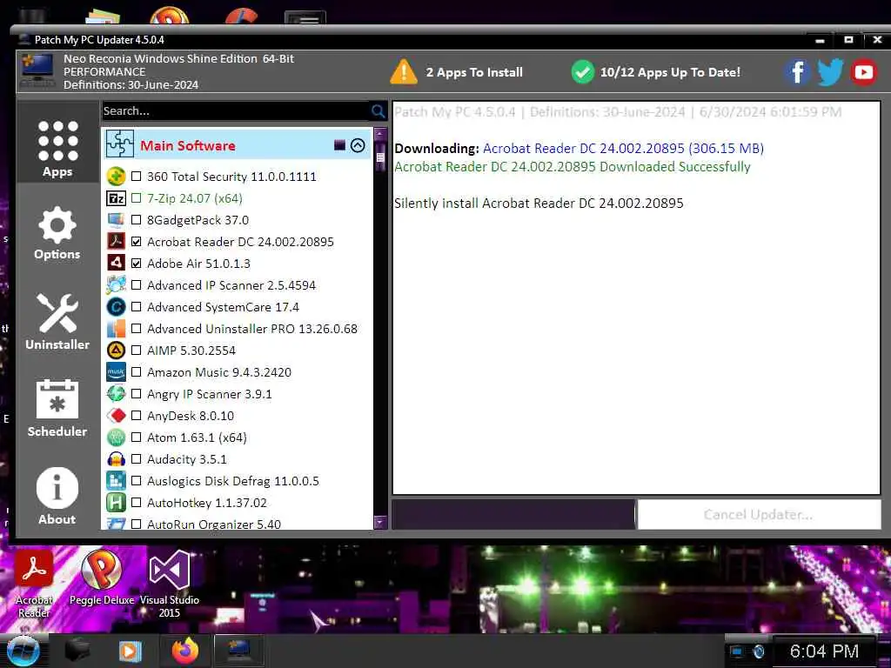The width and height of the screenshot is (891, 668).
Task: Open the Uninstaller tools section
Action: click(57, 322)
